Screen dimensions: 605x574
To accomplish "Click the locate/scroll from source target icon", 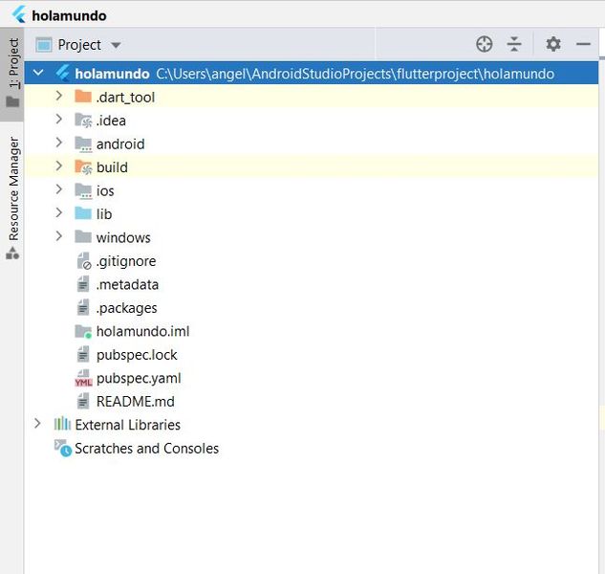I will tap(484, 44).
